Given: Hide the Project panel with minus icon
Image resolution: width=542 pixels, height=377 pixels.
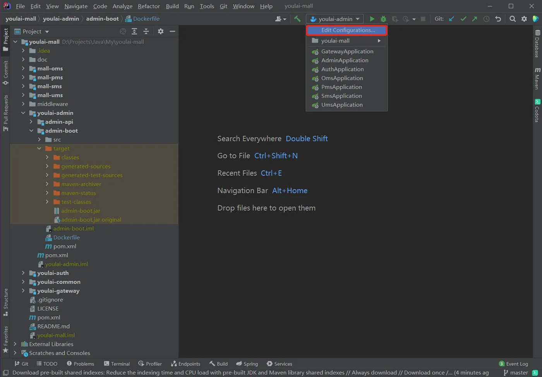Looking at the screenshot, I should point(172,31).
